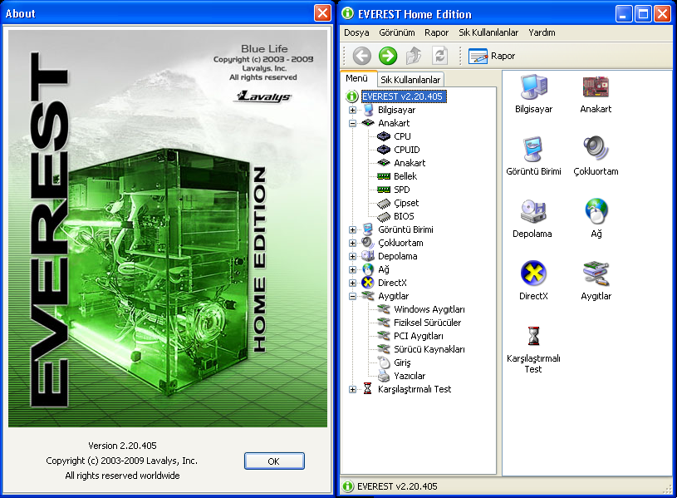677x498 pixels.
Task: Click the Refresh toolbar icon
Action: click(440, 56)
